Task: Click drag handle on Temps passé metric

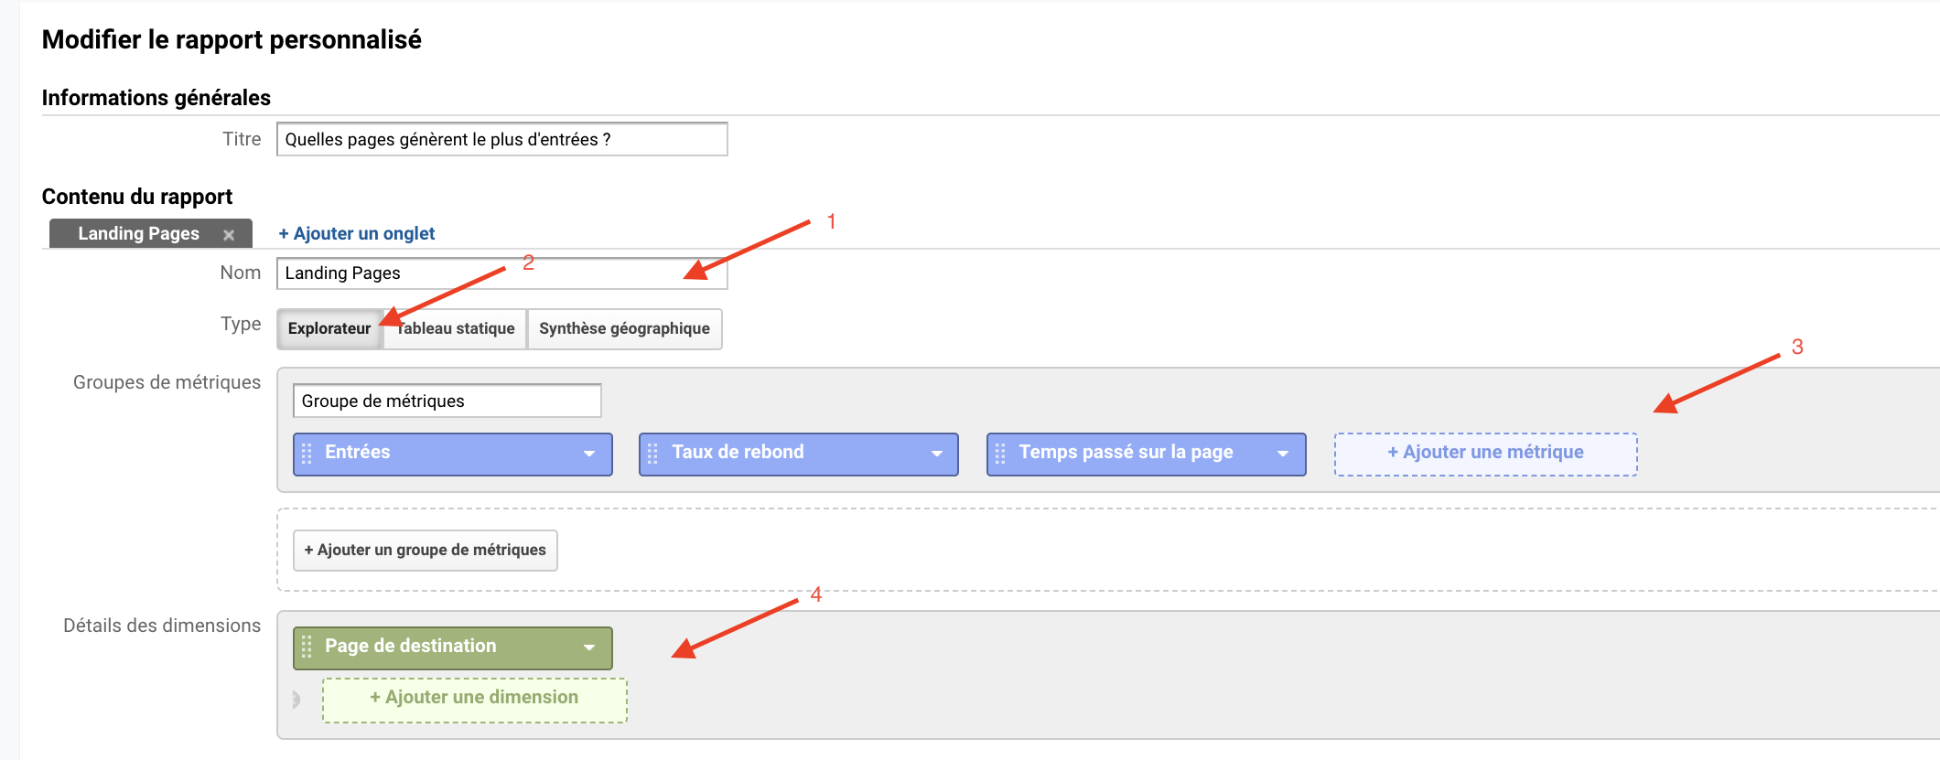Action: pyautogui.click(x=1000, y=454)
